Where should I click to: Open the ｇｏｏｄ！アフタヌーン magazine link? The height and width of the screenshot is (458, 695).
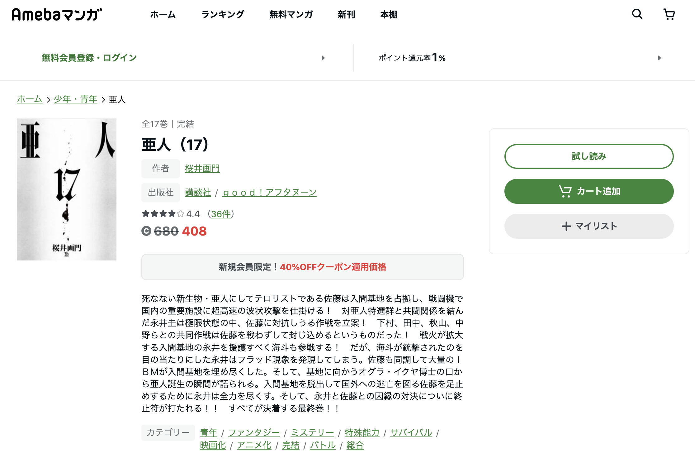click(269, 193)
